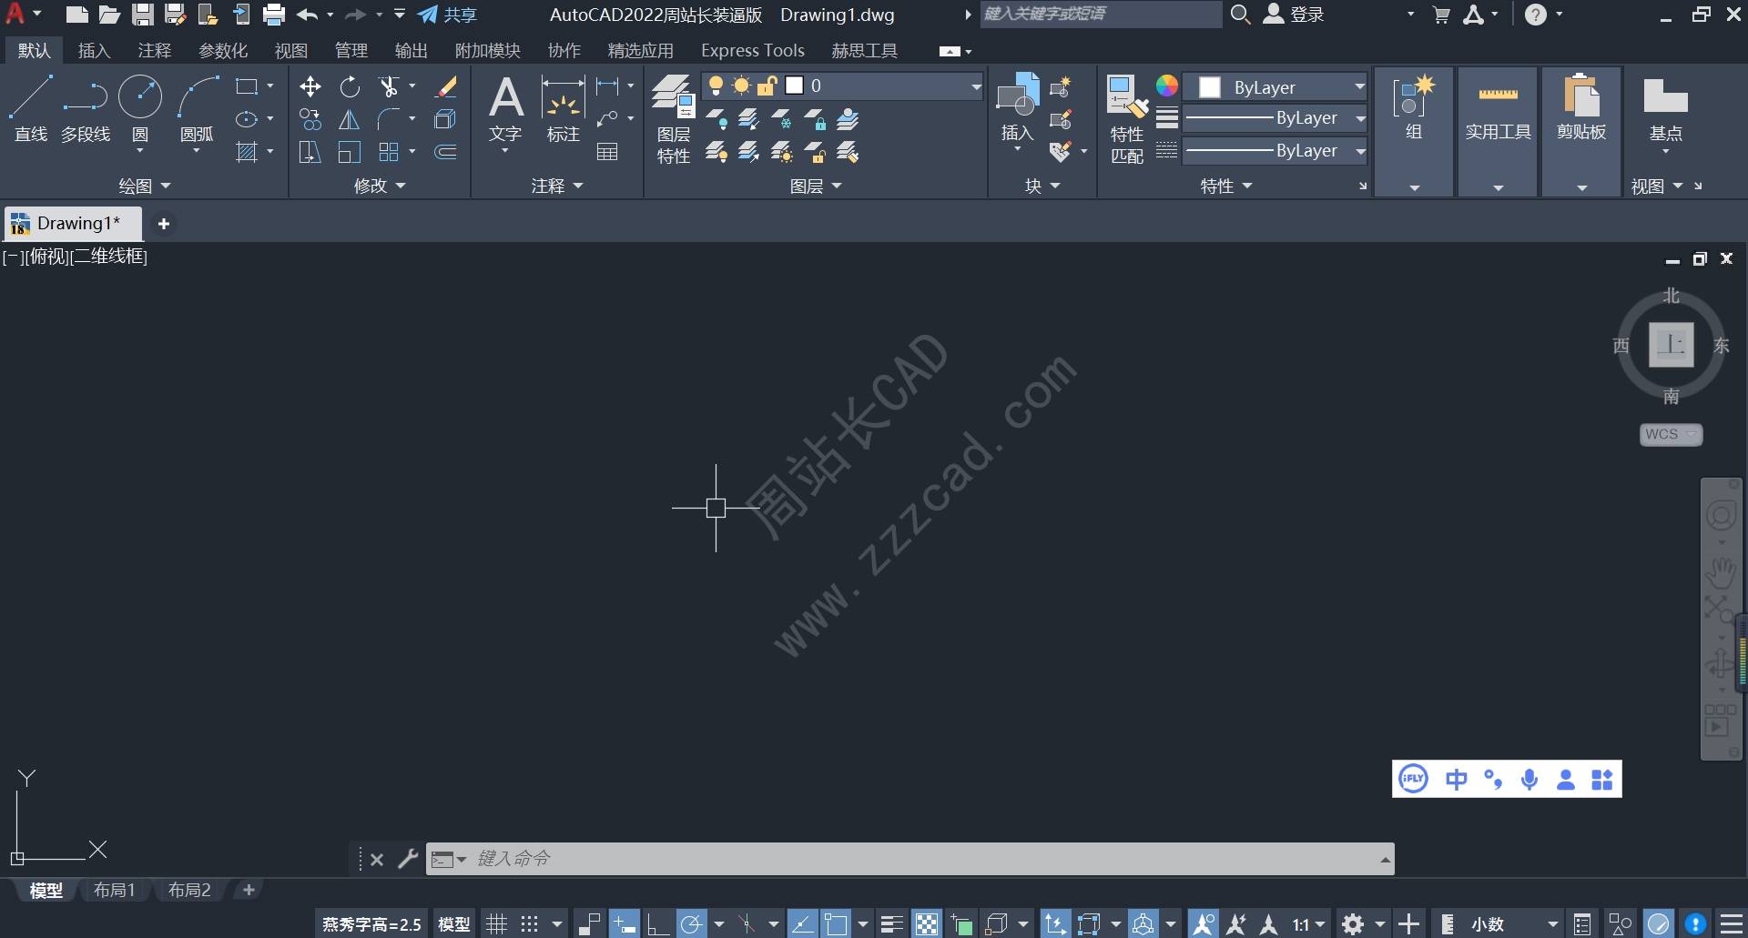1748x938 pixels.
Task: Click the white layer color swatch next to 0
Action: click(795, 86)
